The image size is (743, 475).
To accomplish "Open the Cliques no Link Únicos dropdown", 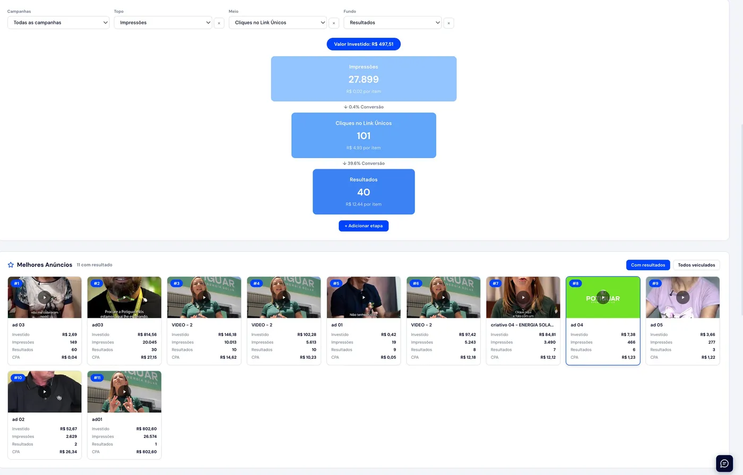I will (278, 22).
